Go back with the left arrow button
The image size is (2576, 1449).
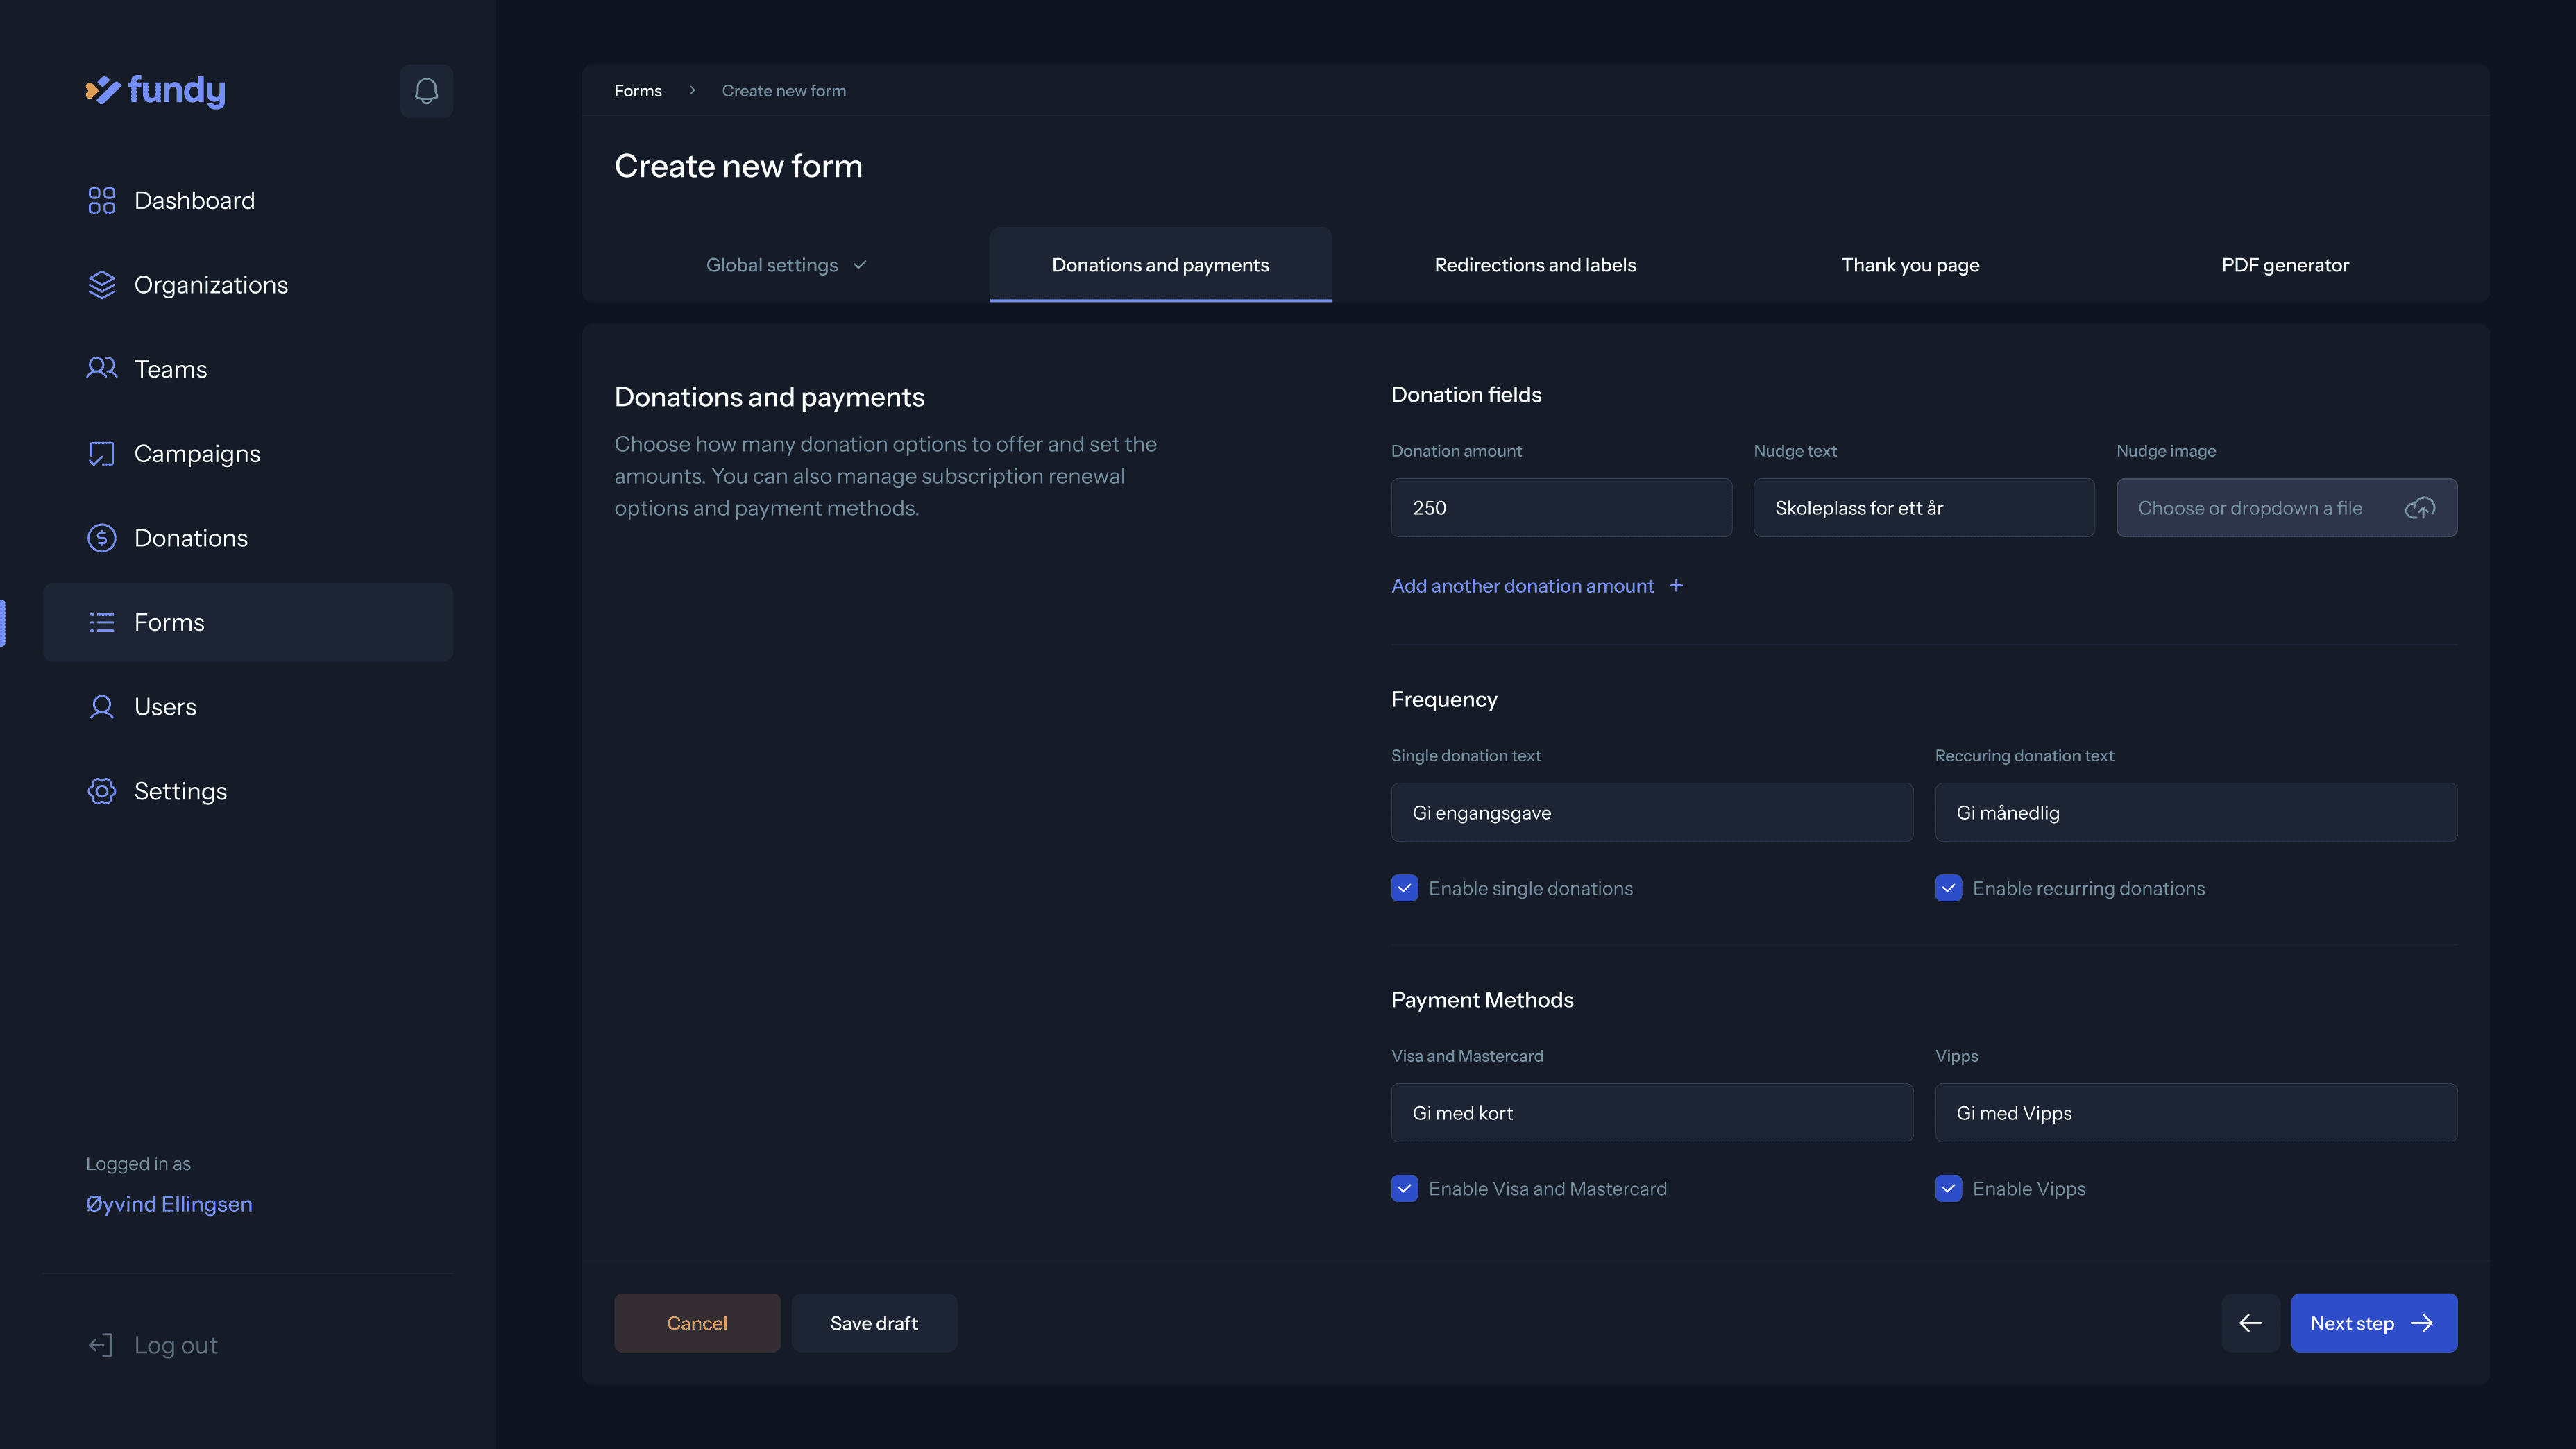2250,1323
